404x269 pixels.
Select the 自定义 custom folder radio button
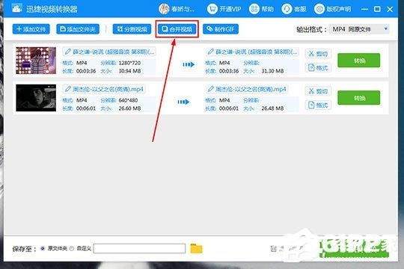click(x=72, y=248)
